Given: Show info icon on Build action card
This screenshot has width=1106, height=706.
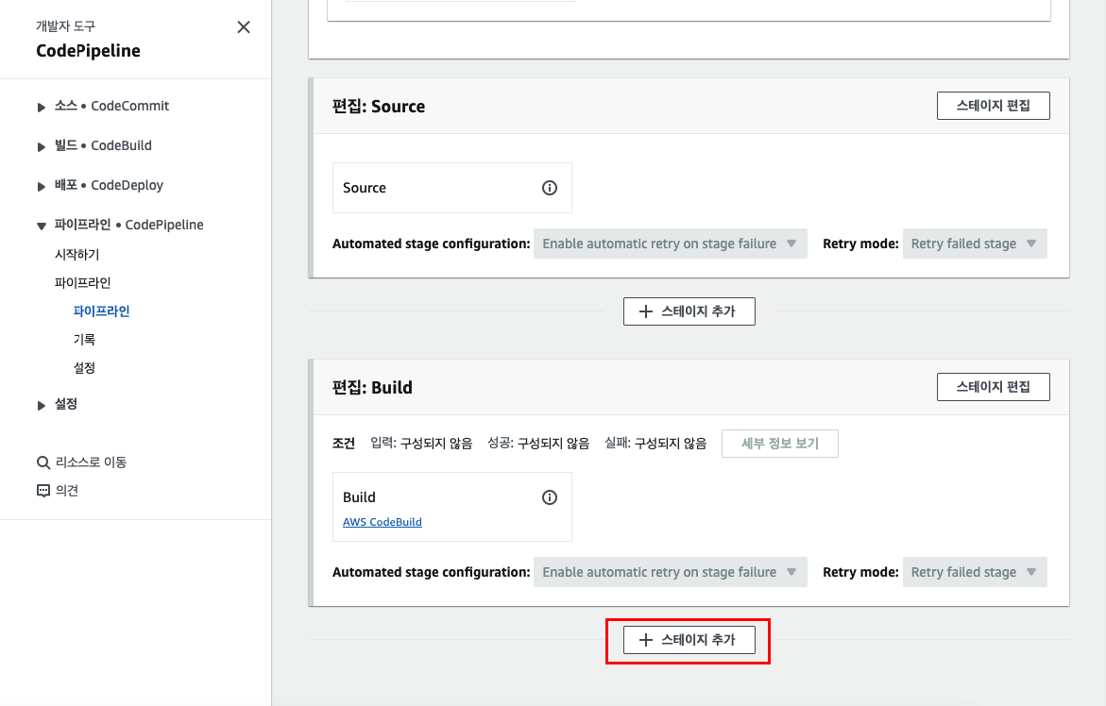Looking at the screenshot, I should coord(550,497).
